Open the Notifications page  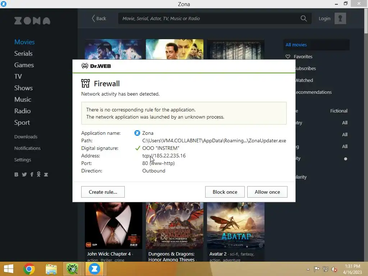27,148
